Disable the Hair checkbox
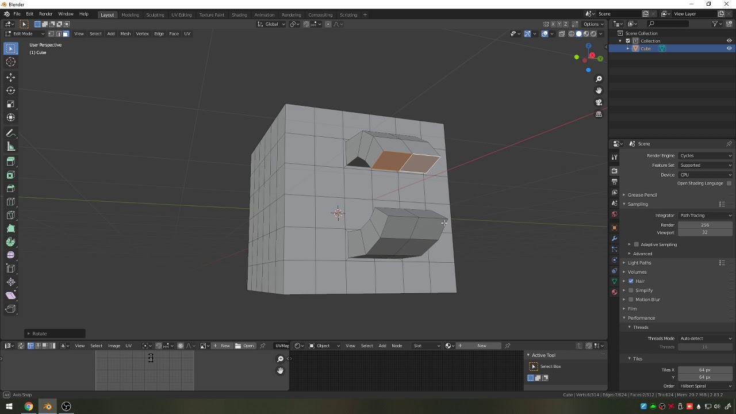The height and width of the screenshot is (414, 736). pos(631,281)
